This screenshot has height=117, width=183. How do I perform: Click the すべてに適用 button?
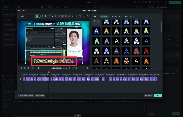[x=40, y=95]
